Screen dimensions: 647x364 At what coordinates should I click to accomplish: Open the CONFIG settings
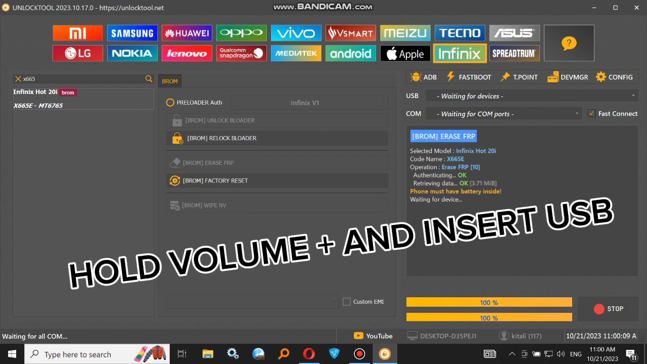pos(614,77)
